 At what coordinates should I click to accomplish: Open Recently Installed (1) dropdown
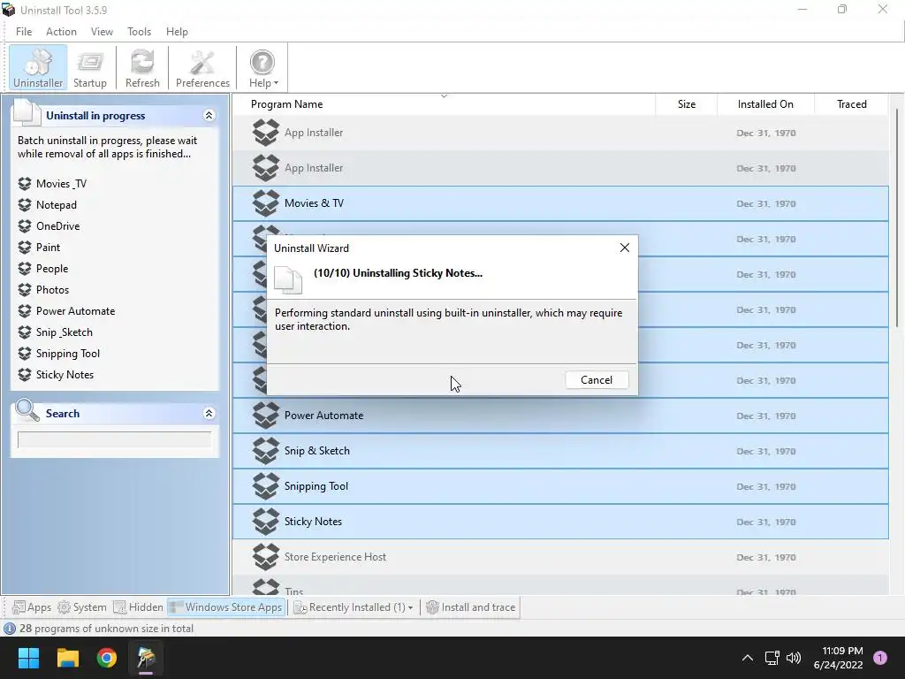(354, 607)
